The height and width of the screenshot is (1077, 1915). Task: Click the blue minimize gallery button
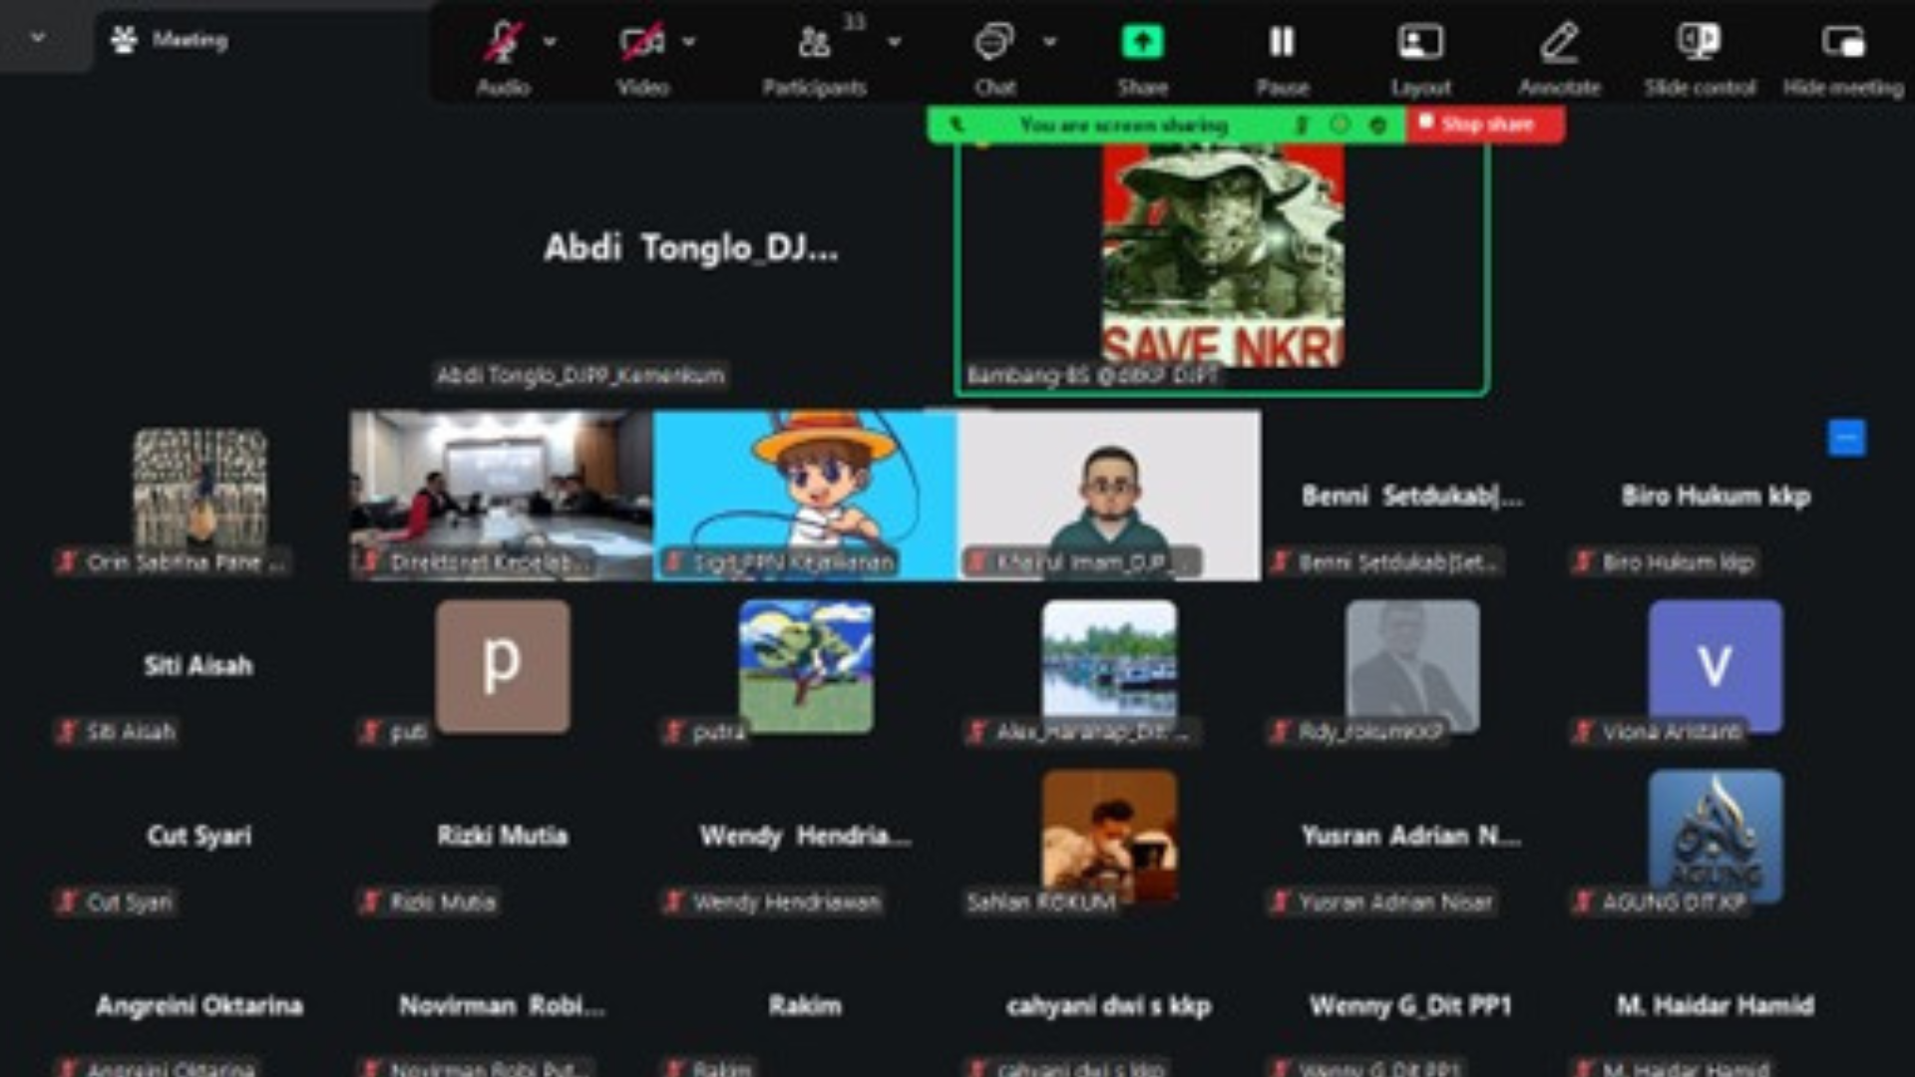click(1846, 438)
